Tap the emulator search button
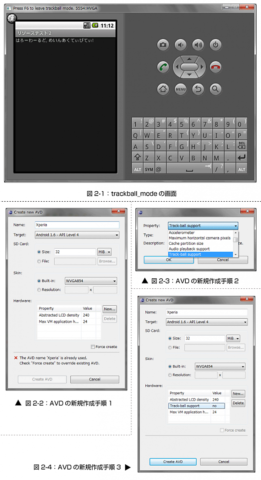Screen dimensions: 261x480 pyautogui.click(x=216, y=89)
